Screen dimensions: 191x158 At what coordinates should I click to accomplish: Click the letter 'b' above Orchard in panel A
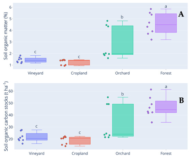[122, 17]
